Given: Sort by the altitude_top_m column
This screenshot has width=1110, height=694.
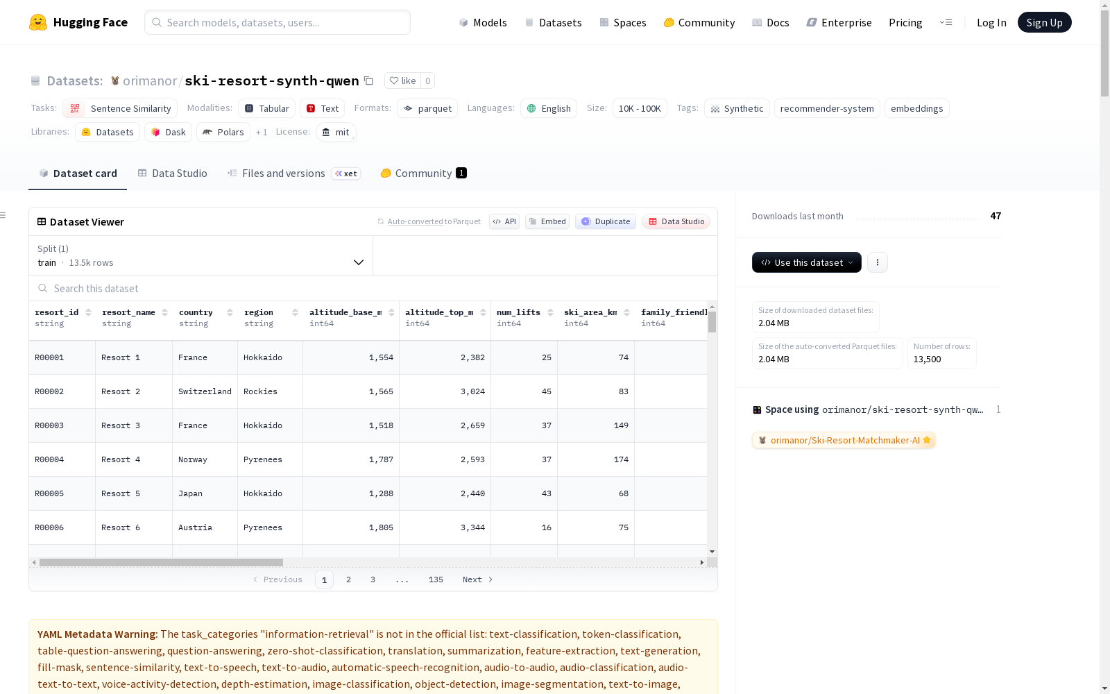Looking at the screenshot, I should coord(483,312).
